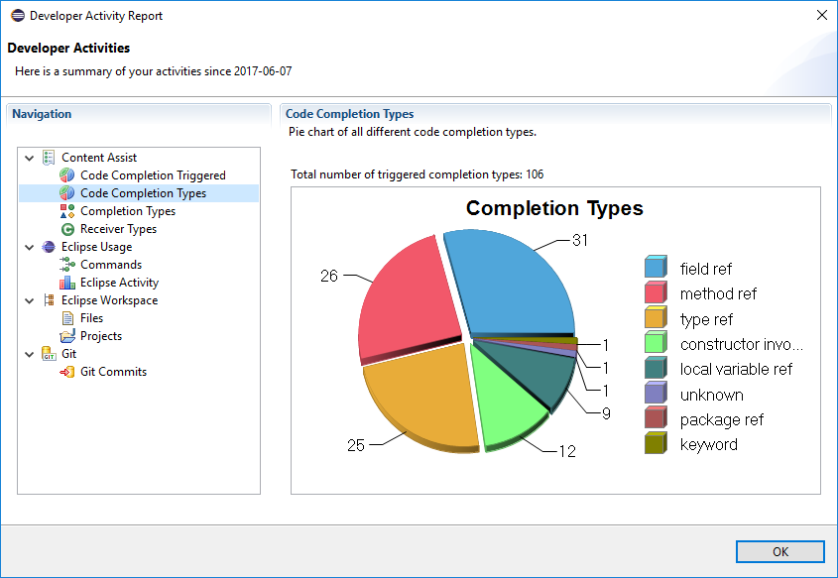Image resolution: width=838 pixels, height=578 pixels.
Task: Click the 'type ref' legend label
Action: point(706,319)
